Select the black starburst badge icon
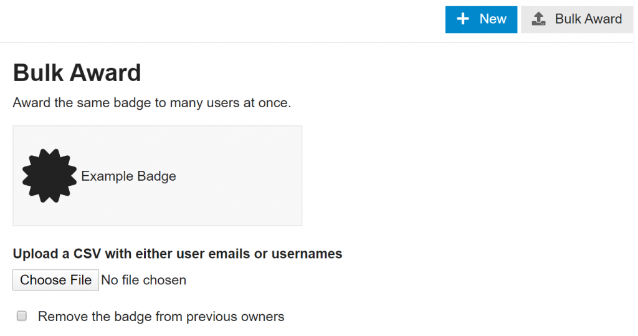The image size is (638, 336). [49, 176]
